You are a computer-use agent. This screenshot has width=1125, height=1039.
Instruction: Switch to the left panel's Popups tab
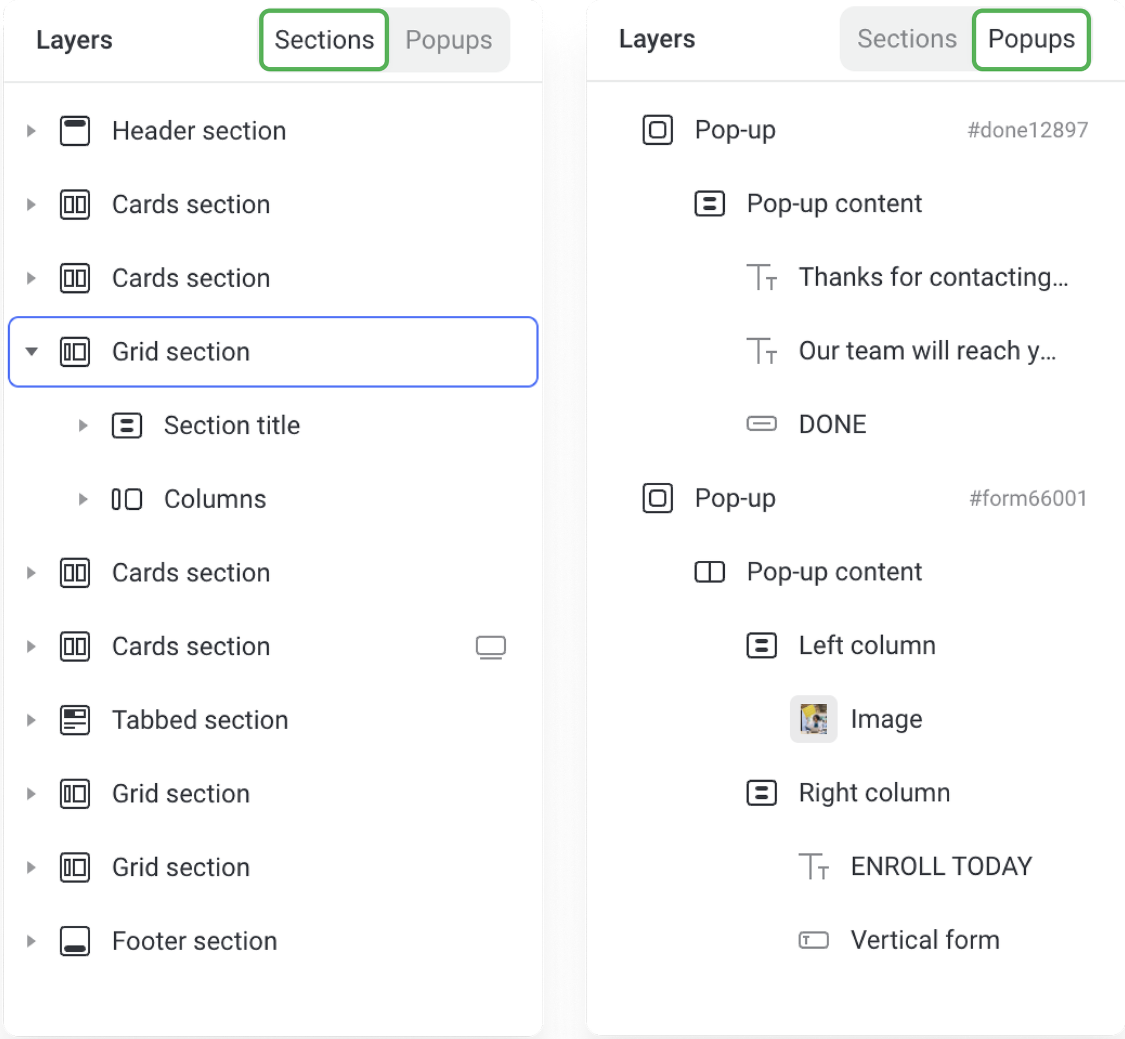pyautogui.click(x=449, y=40)
